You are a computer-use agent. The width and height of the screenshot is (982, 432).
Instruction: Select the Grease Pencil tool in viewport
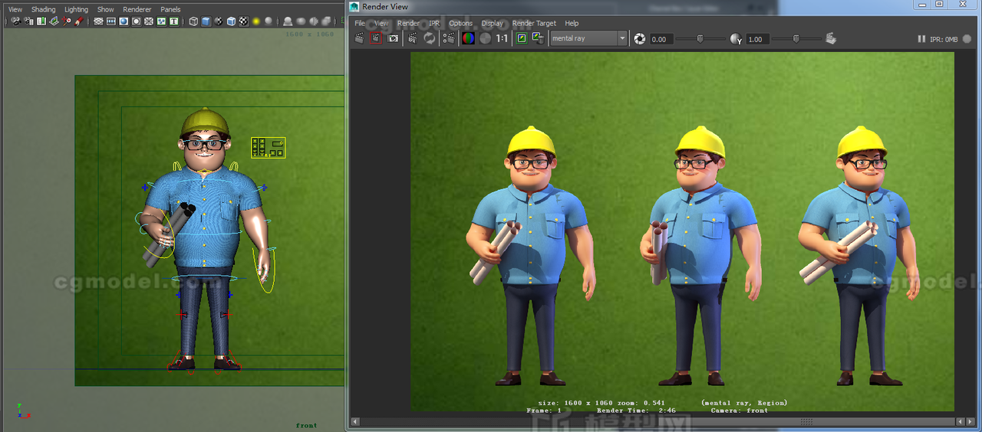click(79, 21)
